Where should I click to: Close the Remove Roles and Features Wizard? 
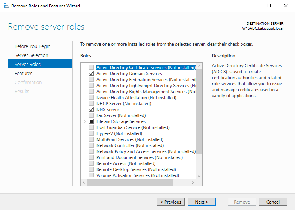[286, 6]
